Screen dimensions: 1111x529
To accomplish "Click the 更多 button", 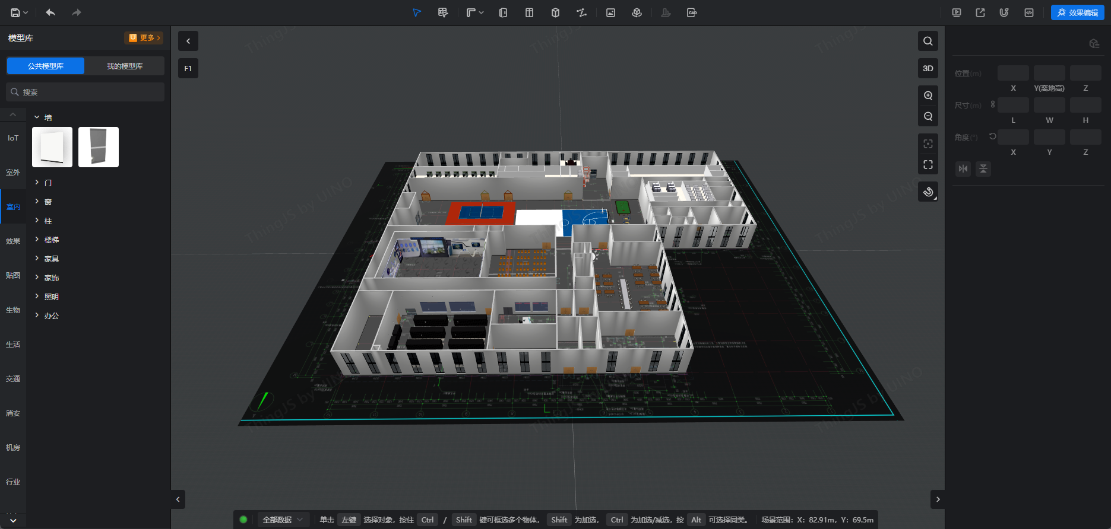I will [144, 38].
